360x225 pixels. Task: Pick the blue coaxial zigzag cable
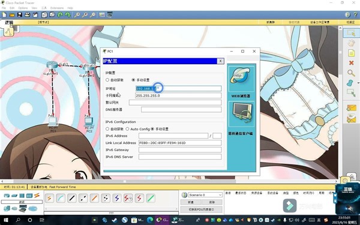(117, 198)
